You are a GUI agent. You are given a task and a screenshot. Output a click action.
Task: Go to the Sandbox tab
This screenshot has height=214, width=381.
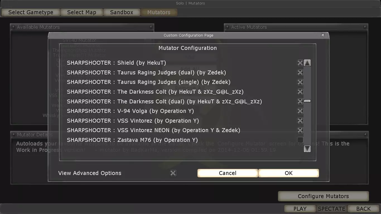[x=122, y=12]
